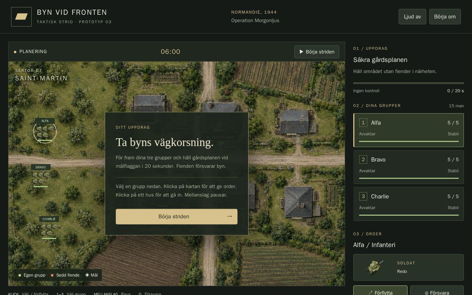Click the '0 / 20 s' counter

click(455, 91)
